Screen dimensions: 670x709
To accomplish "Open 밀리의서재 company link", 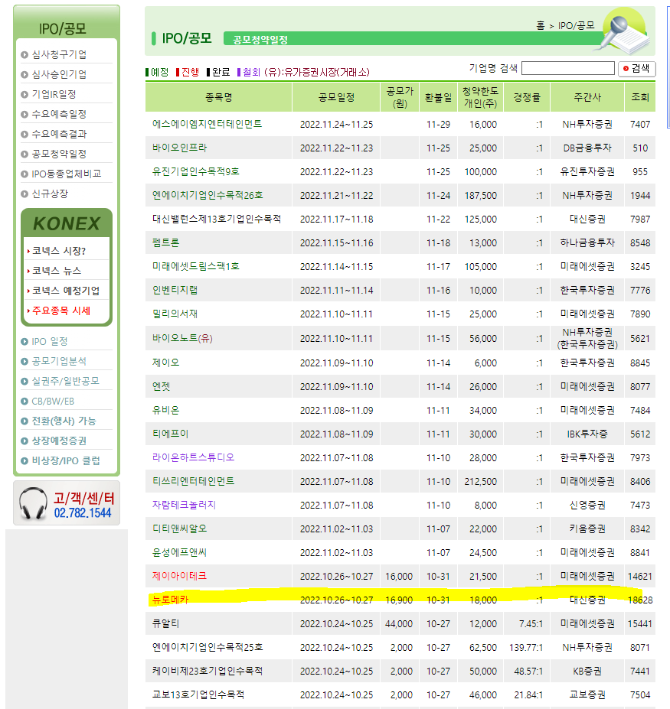I will (175, 314).
